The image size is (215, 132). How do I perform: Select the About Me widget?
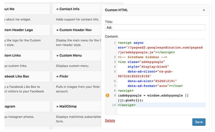tap(27, 9)
